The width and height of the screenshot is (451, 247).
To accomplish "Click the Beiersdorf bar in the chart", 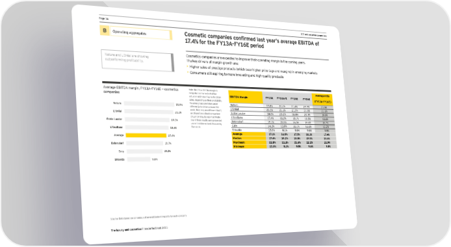I will (x=144, y=143).
